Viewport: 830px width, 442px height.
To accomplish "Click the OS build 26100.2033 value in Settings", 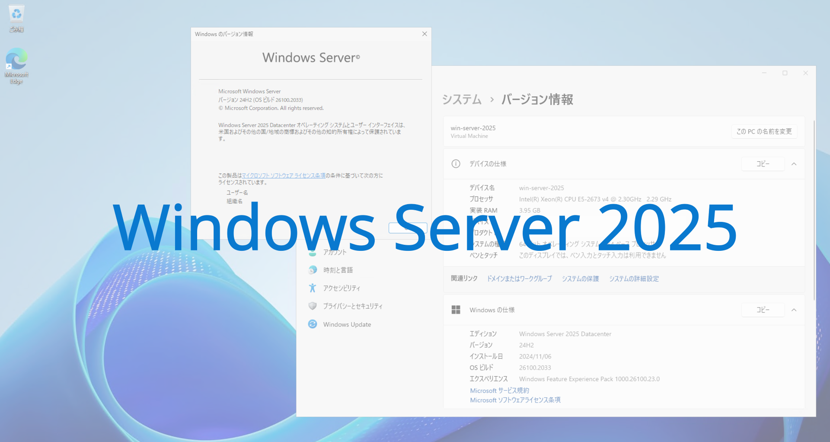I will [535, 368].
